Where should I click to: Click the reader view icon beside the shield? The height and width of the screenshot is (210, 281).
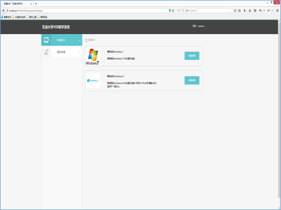(x=173, y=11)
